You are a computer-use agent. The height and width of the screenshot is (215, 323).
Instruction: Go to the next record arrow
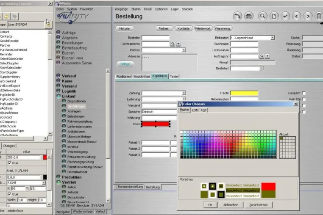tap(308, 16)
